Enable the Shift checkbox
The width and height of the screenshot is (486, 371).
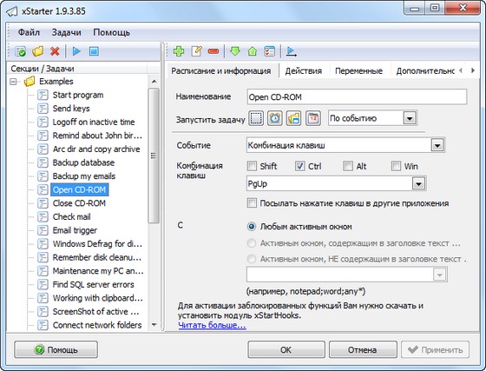252,166
